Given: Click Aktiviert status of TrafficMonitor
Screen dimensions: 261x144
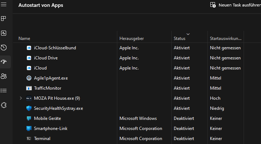Looking at the screenshot, I should click(x=182, y=88).
